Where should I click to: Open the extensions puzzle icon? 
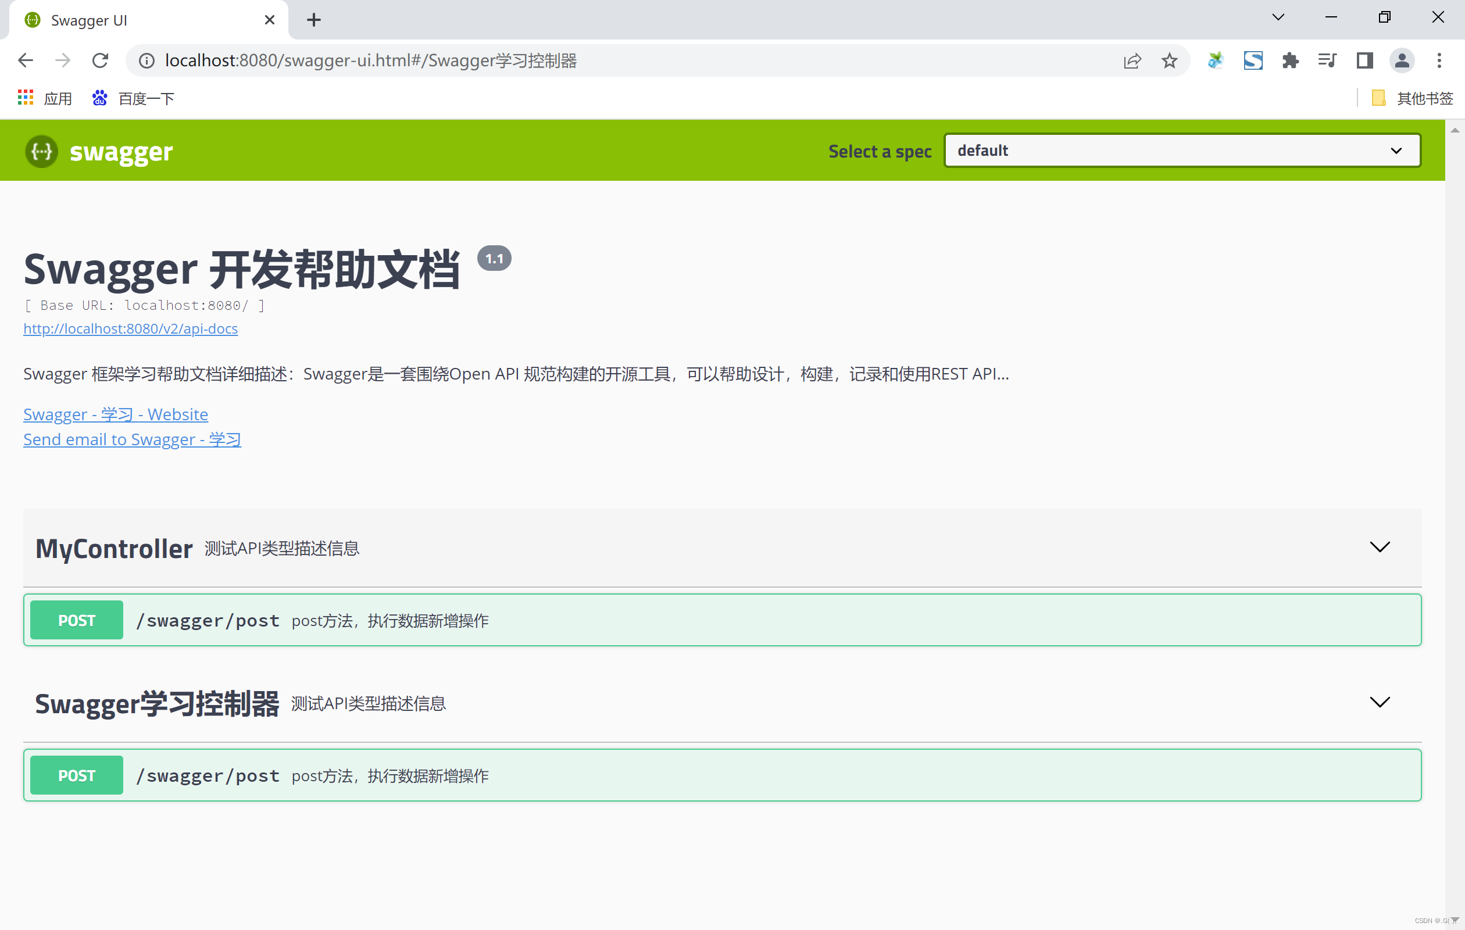point(1290,60)
